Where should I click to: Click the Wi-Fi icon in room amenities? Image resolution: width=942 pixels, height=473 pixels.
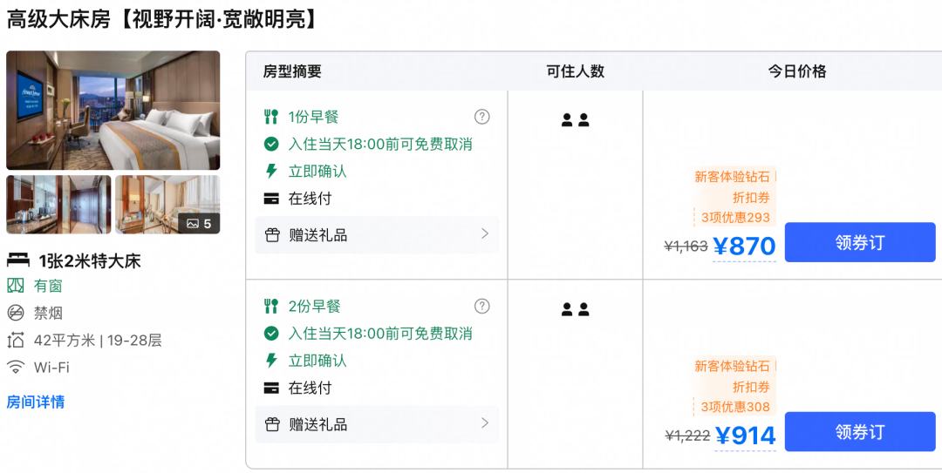click(15, 367)
